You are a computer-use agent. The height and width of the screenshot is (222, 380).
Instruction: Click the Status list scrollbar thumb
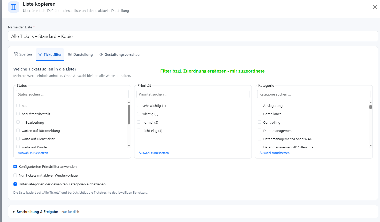[129, 115]
